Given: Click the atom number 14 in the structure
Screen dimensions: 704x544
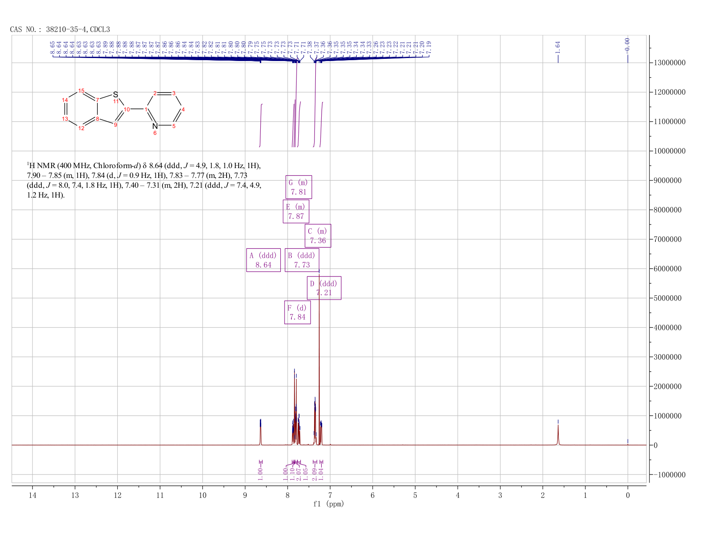Looking at the screenshot, I should pos(64,100).
